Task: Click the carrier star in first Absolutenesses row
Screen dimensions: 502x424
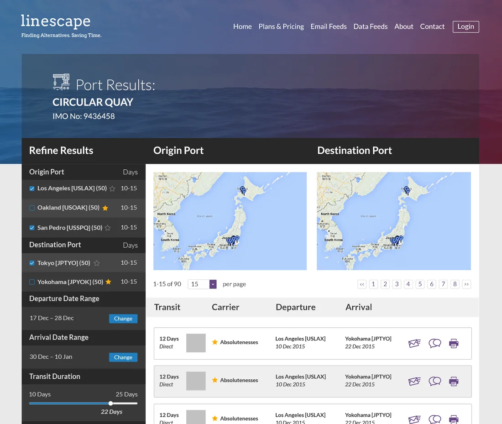Action: 215,342
